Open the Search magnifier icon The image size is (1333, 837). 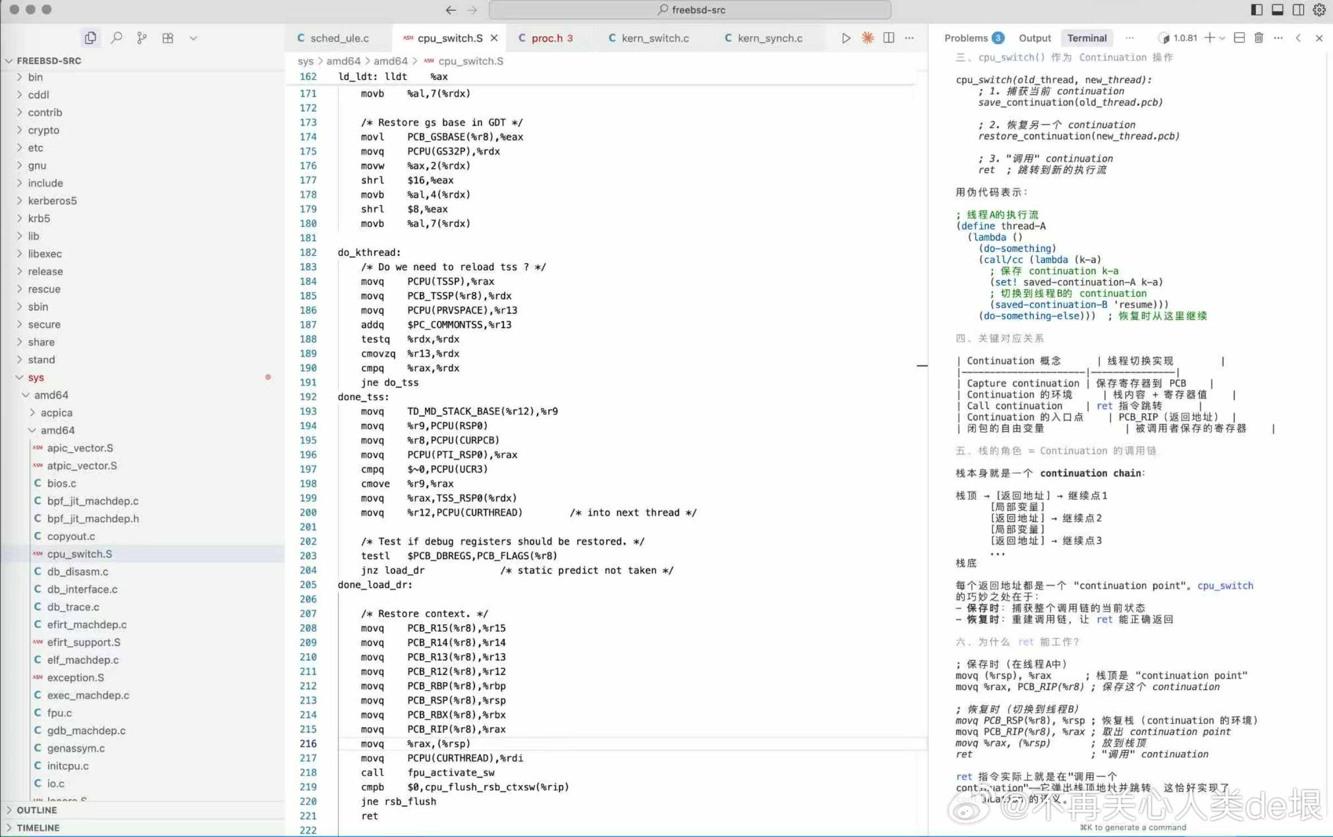pyautogui.click(x=116, y=38)
